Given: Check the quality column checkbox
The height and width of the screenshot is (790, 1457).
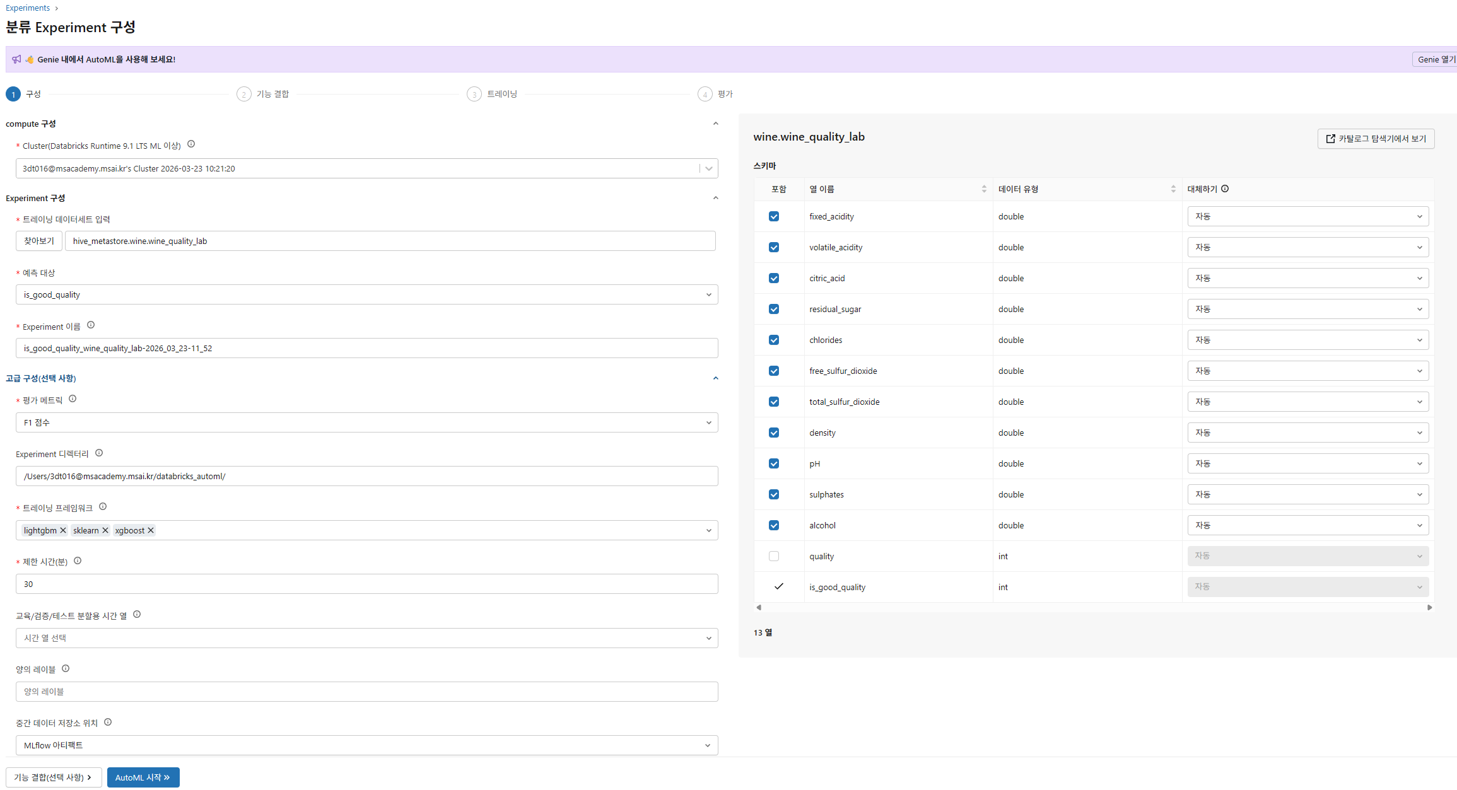Looking at the screenshot, I should point(774,556).
